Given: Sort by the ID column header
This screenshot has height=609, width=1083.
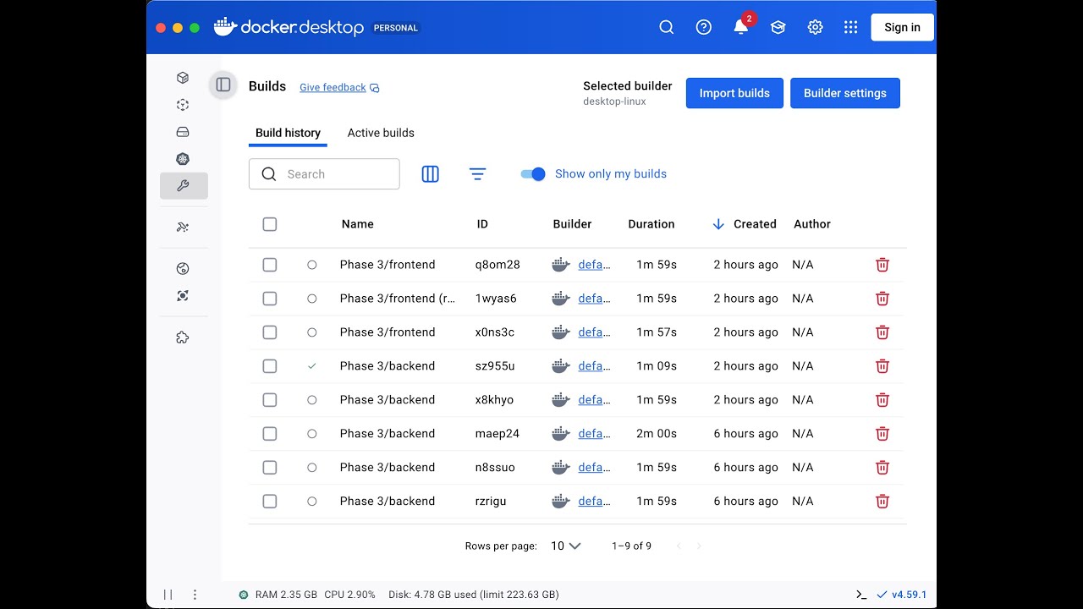Looking at the screenshot, I should click(x=482, y=224).
